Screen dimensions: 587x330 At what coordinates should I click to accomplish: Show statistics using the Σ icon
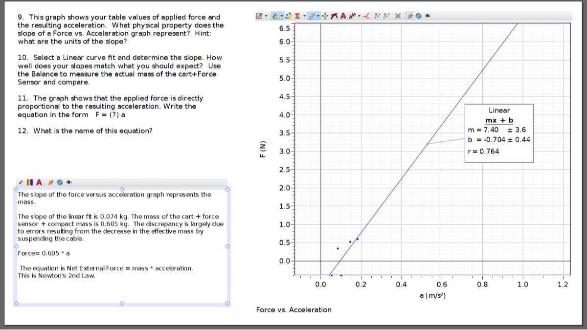click(297, 15)
